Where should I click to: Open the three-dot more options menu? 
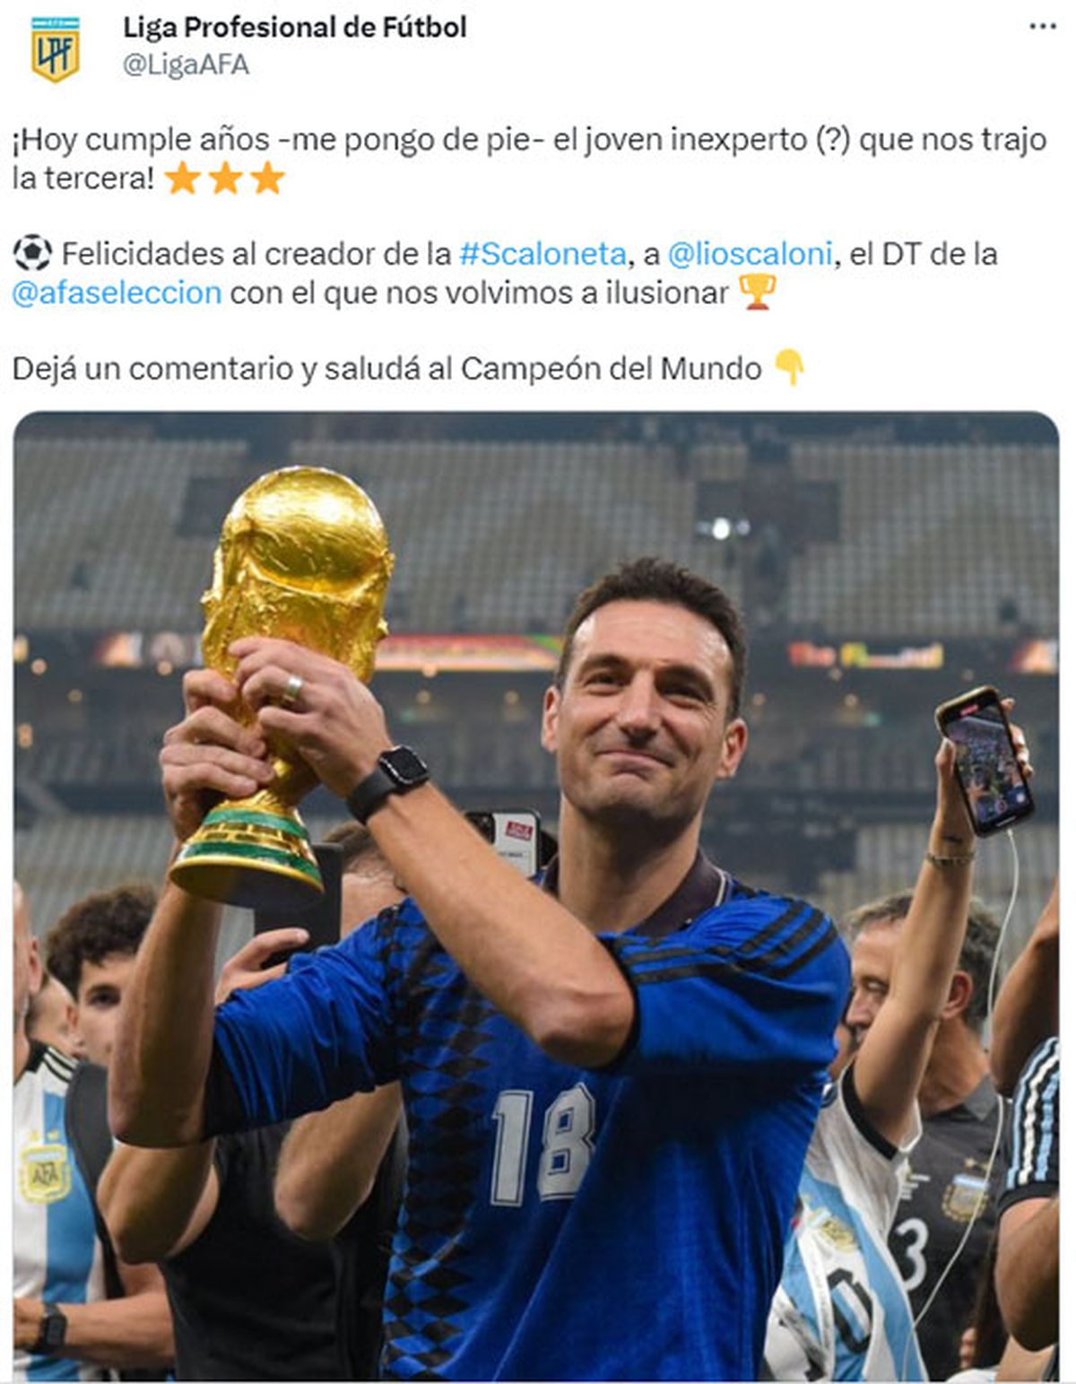1042,27
